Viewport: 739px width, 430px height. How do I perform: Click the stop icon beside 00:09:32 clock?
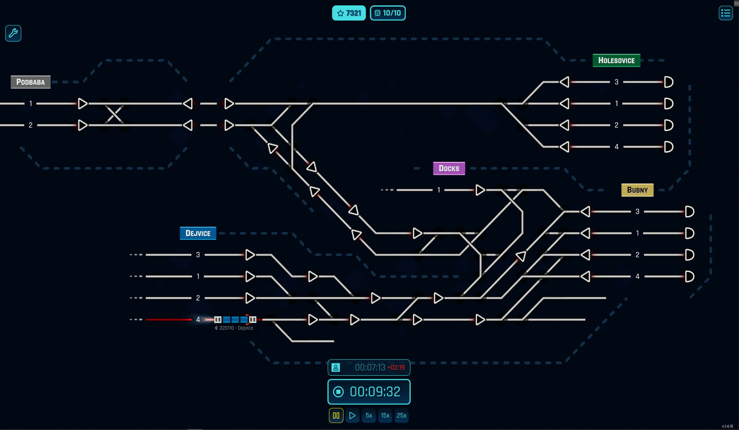pos(338,392)
